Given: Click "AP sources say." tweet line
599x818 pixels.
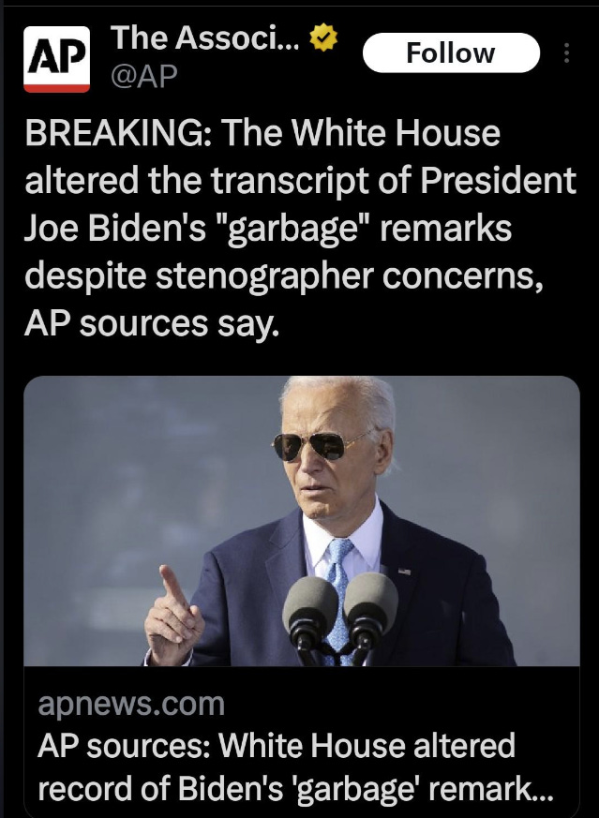Looking at the screenshot, I should point(149,323).
